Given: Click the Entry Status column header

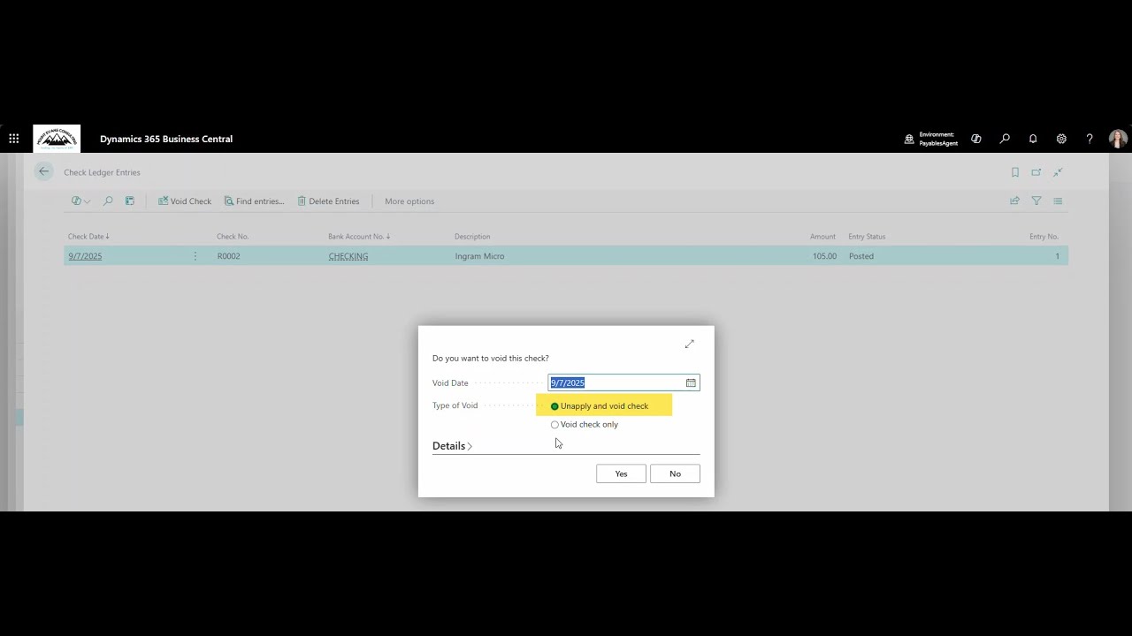Looking at the screenshot, I should pos(867,237).
